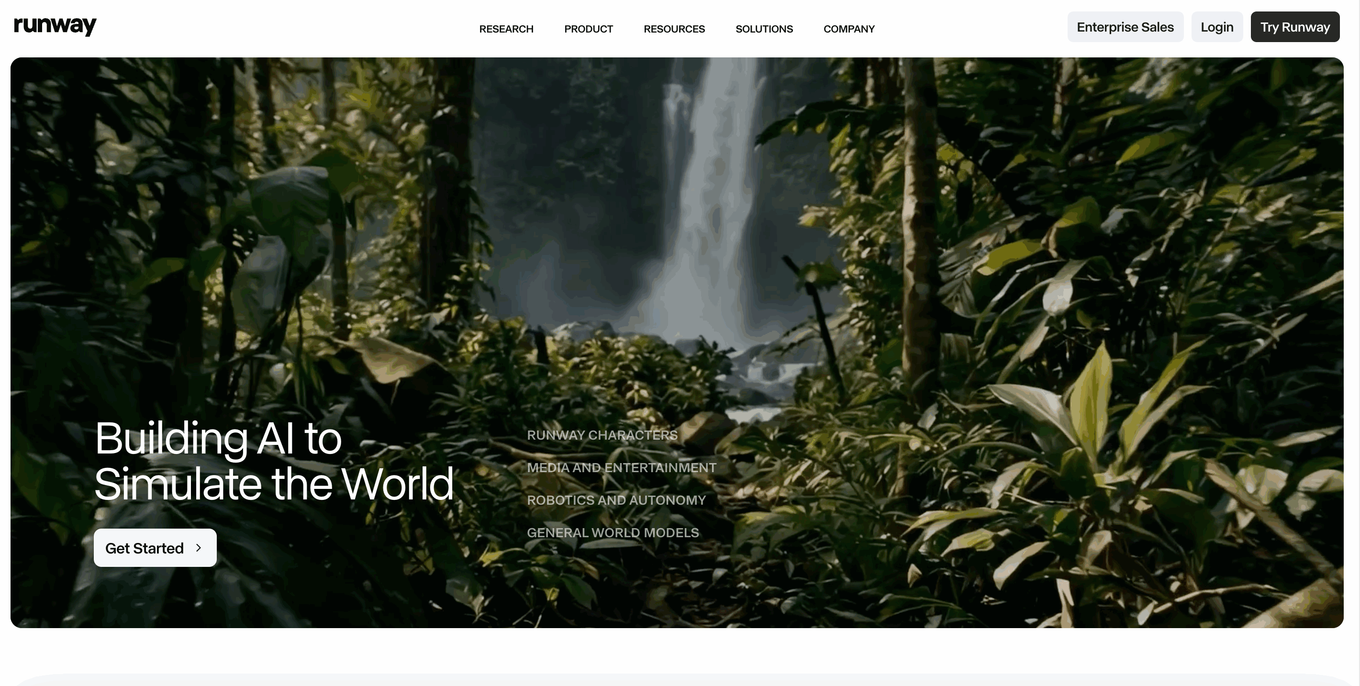Expand the SOLUTIONS navigation menu
Viewport: 1360px width, 686px height.
tap(764, 29)
